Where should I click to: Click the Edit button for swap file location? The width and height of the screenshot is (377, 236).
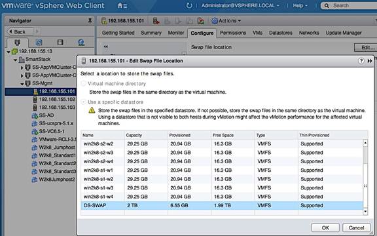(x=366, y=47)
